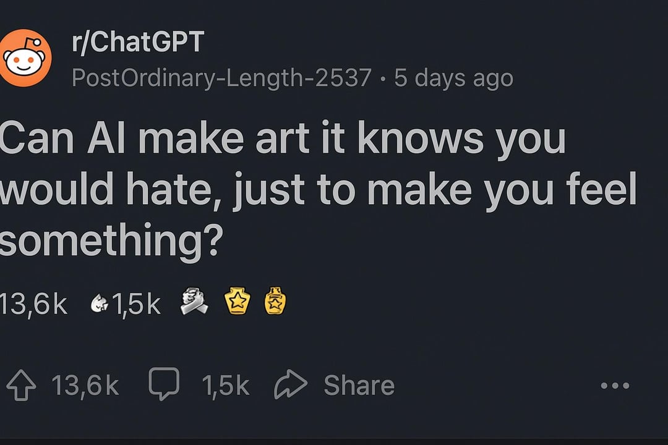Click the silver handshake award icon

click(193, 302)
